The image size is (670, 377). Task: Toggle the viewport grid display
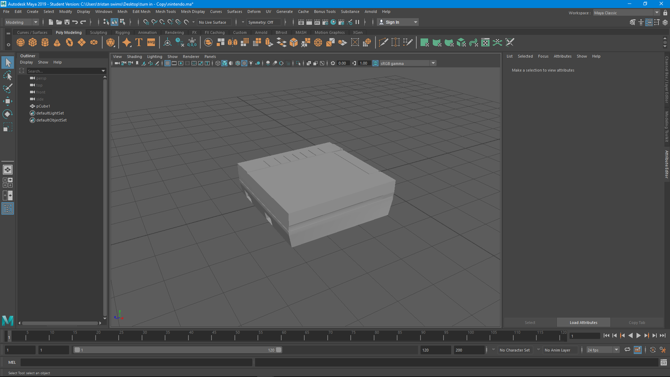pos(167,63)
